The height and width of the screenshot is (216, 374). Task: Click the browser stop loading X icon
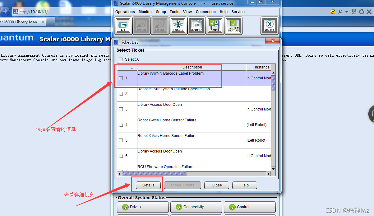(369, 12)
